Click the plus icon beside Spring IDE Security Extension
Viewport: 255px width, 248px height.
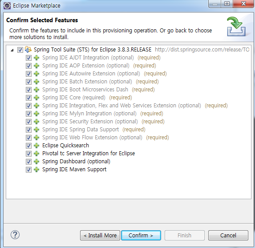point(36,122)
